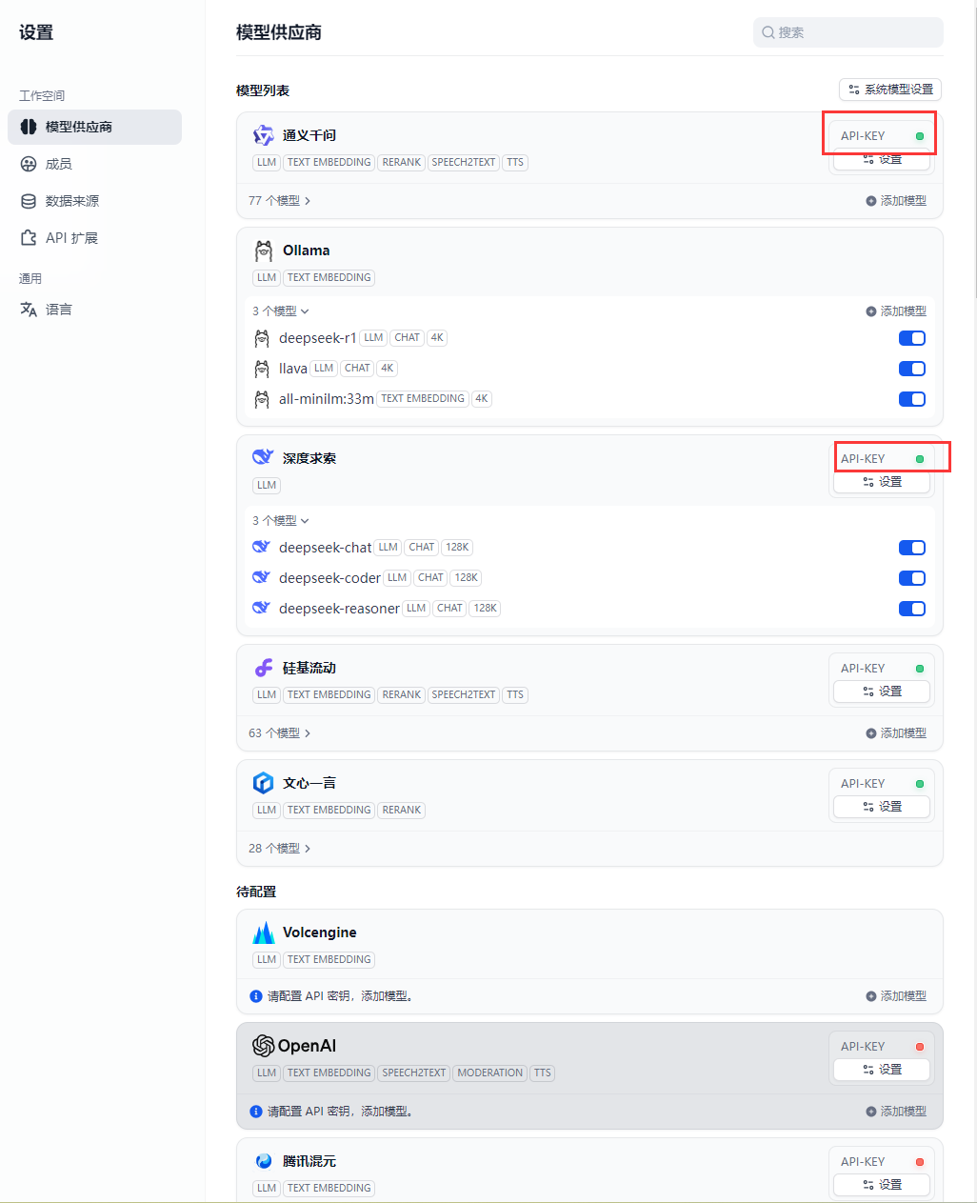This screenshot has width=977, height=1203.
Task: Click the MODERATION tag in OpenAI card
Action: (490, 1073)
